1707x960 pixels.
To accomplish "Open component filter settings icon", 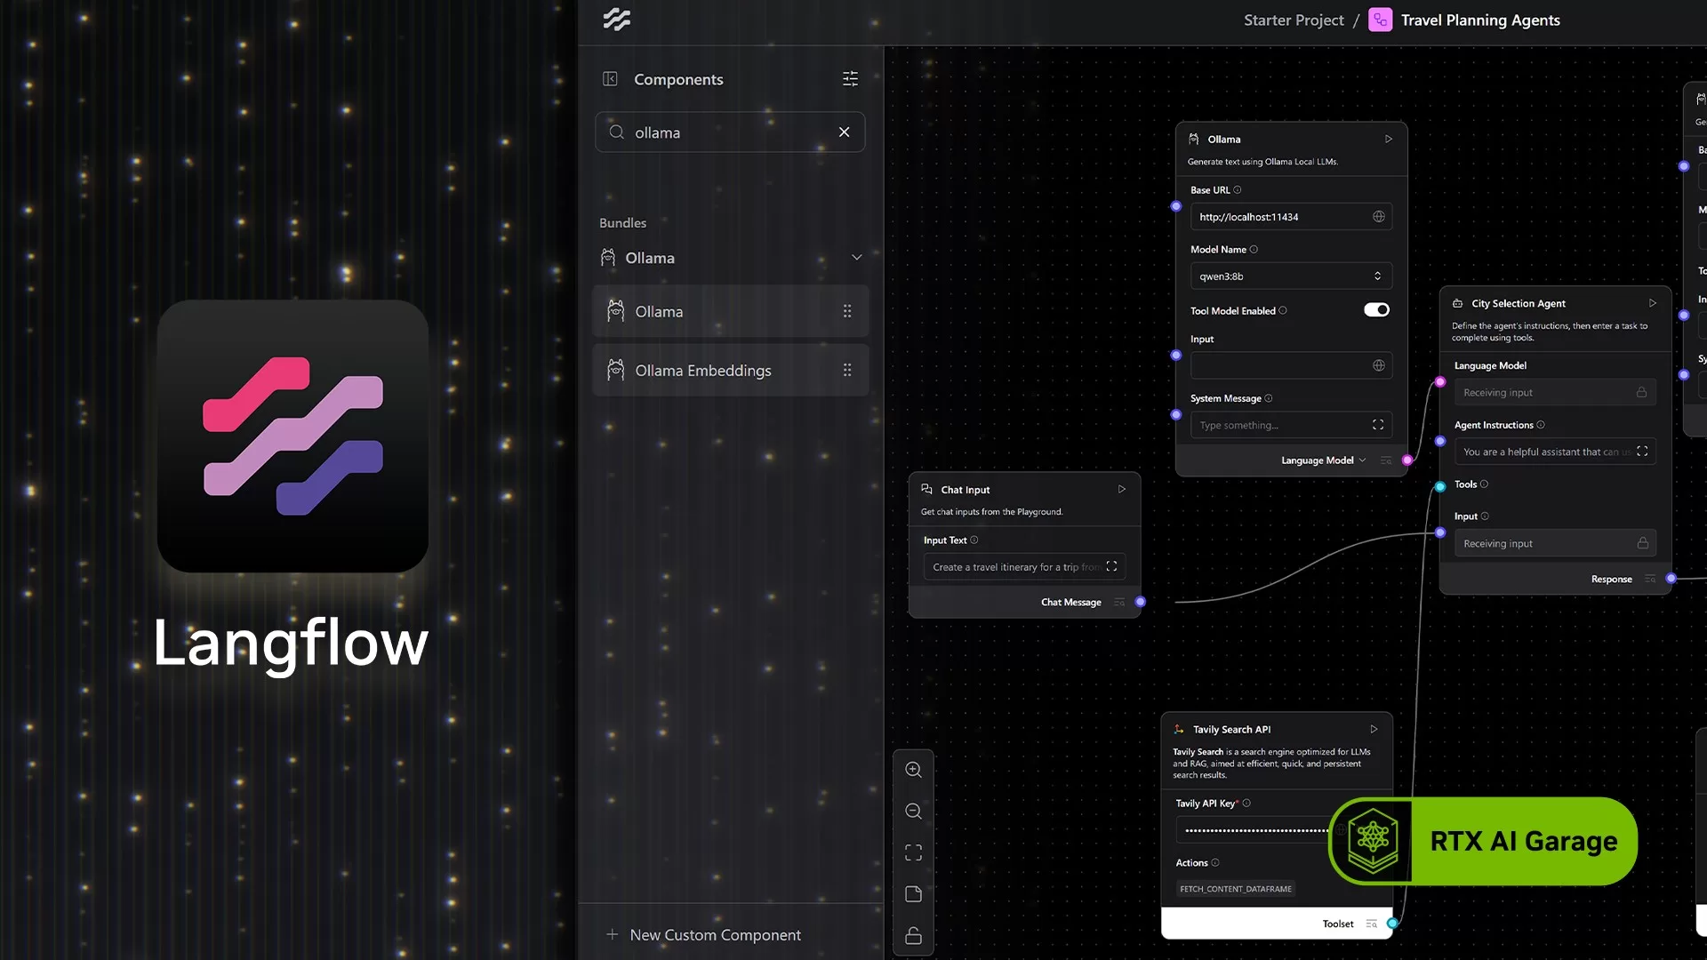I will [x=850, y=79].
